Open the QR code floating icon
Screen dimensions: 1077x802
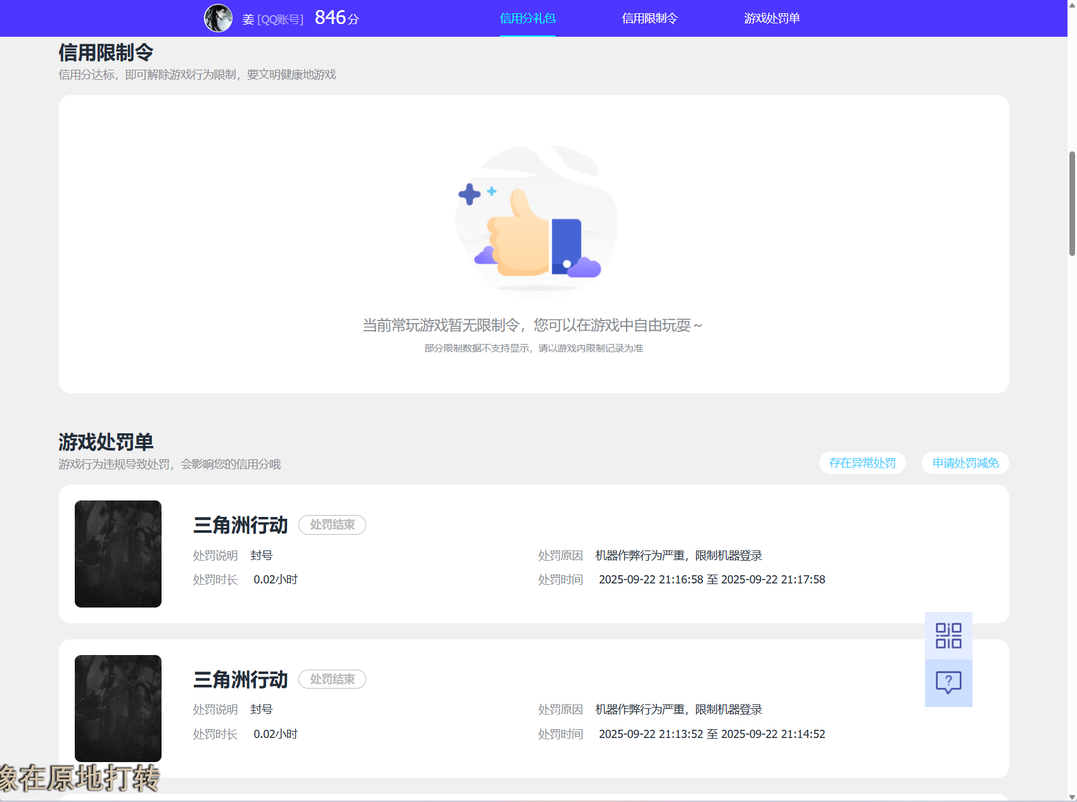948,635
